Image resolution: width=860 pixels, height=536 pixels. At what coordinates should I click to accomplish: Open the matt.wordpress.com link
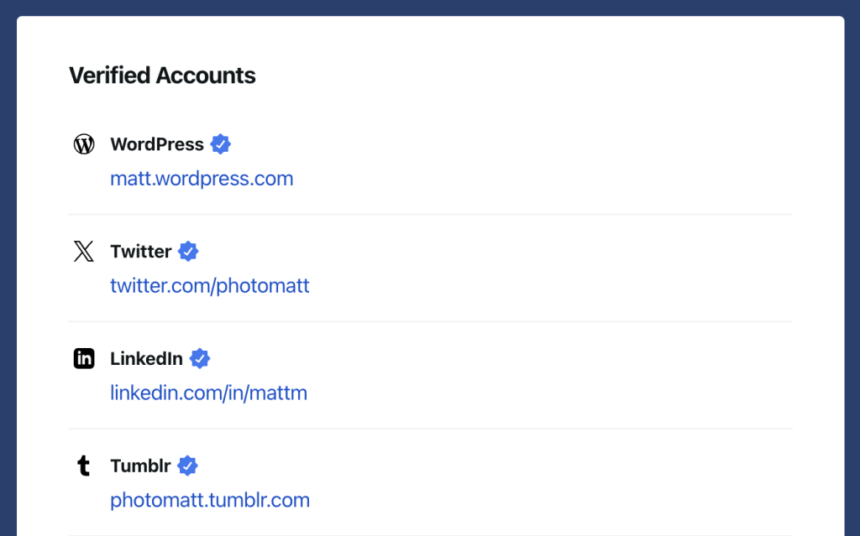tap(202, 179)
